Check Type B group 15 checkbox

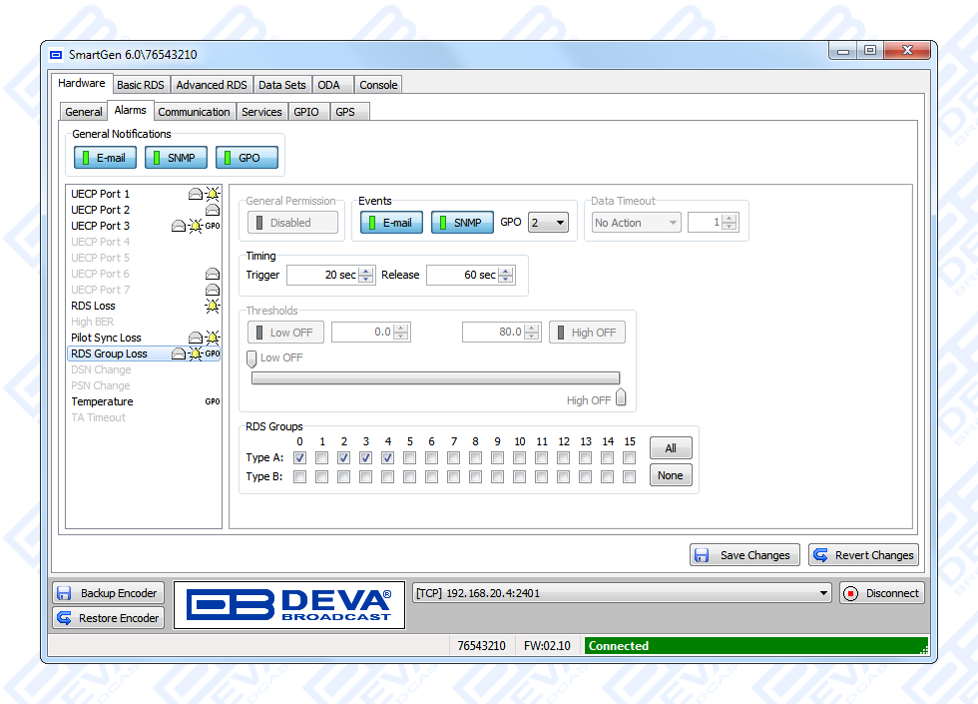(x=629, y=477)
